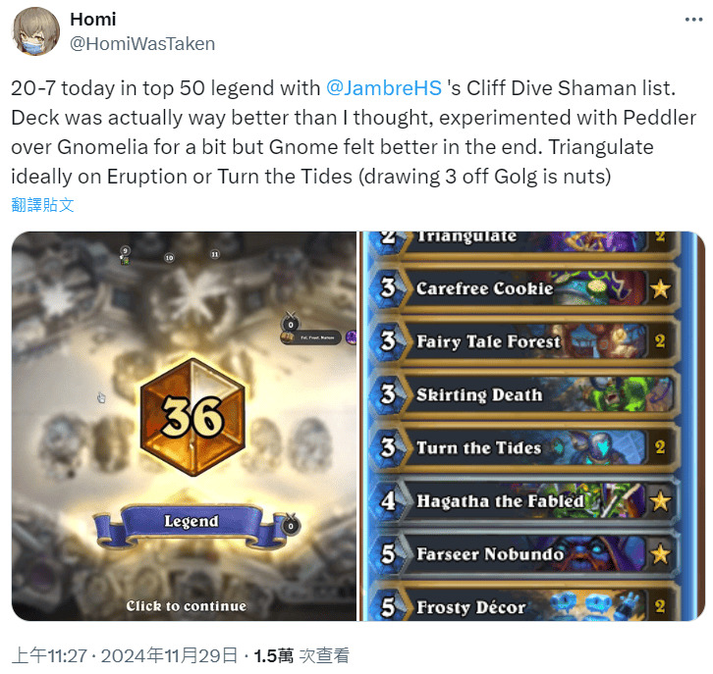Open the Legend rank screenshot image
Viewport: 713px width, 674px height.
[185, 426]
